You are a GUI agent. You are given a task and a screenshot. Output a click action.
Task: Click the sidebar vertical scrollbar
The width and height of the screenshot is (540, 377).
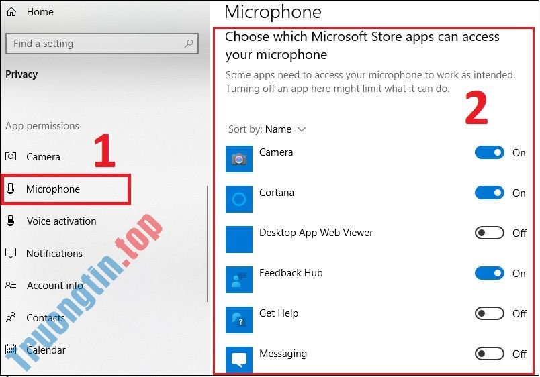(208, 244)
